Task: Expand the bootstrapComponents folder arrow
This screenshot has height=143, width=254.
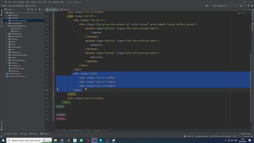Action: point(7,21)
